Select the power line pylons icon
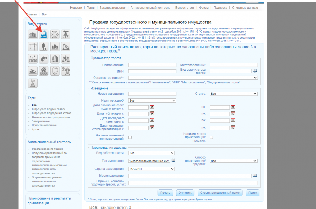 click(66, 71)
